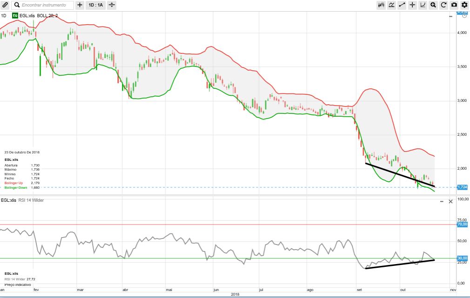Click the Bollinger Up legend value
The width and height of the screenshot is (470, 298).
35,183
